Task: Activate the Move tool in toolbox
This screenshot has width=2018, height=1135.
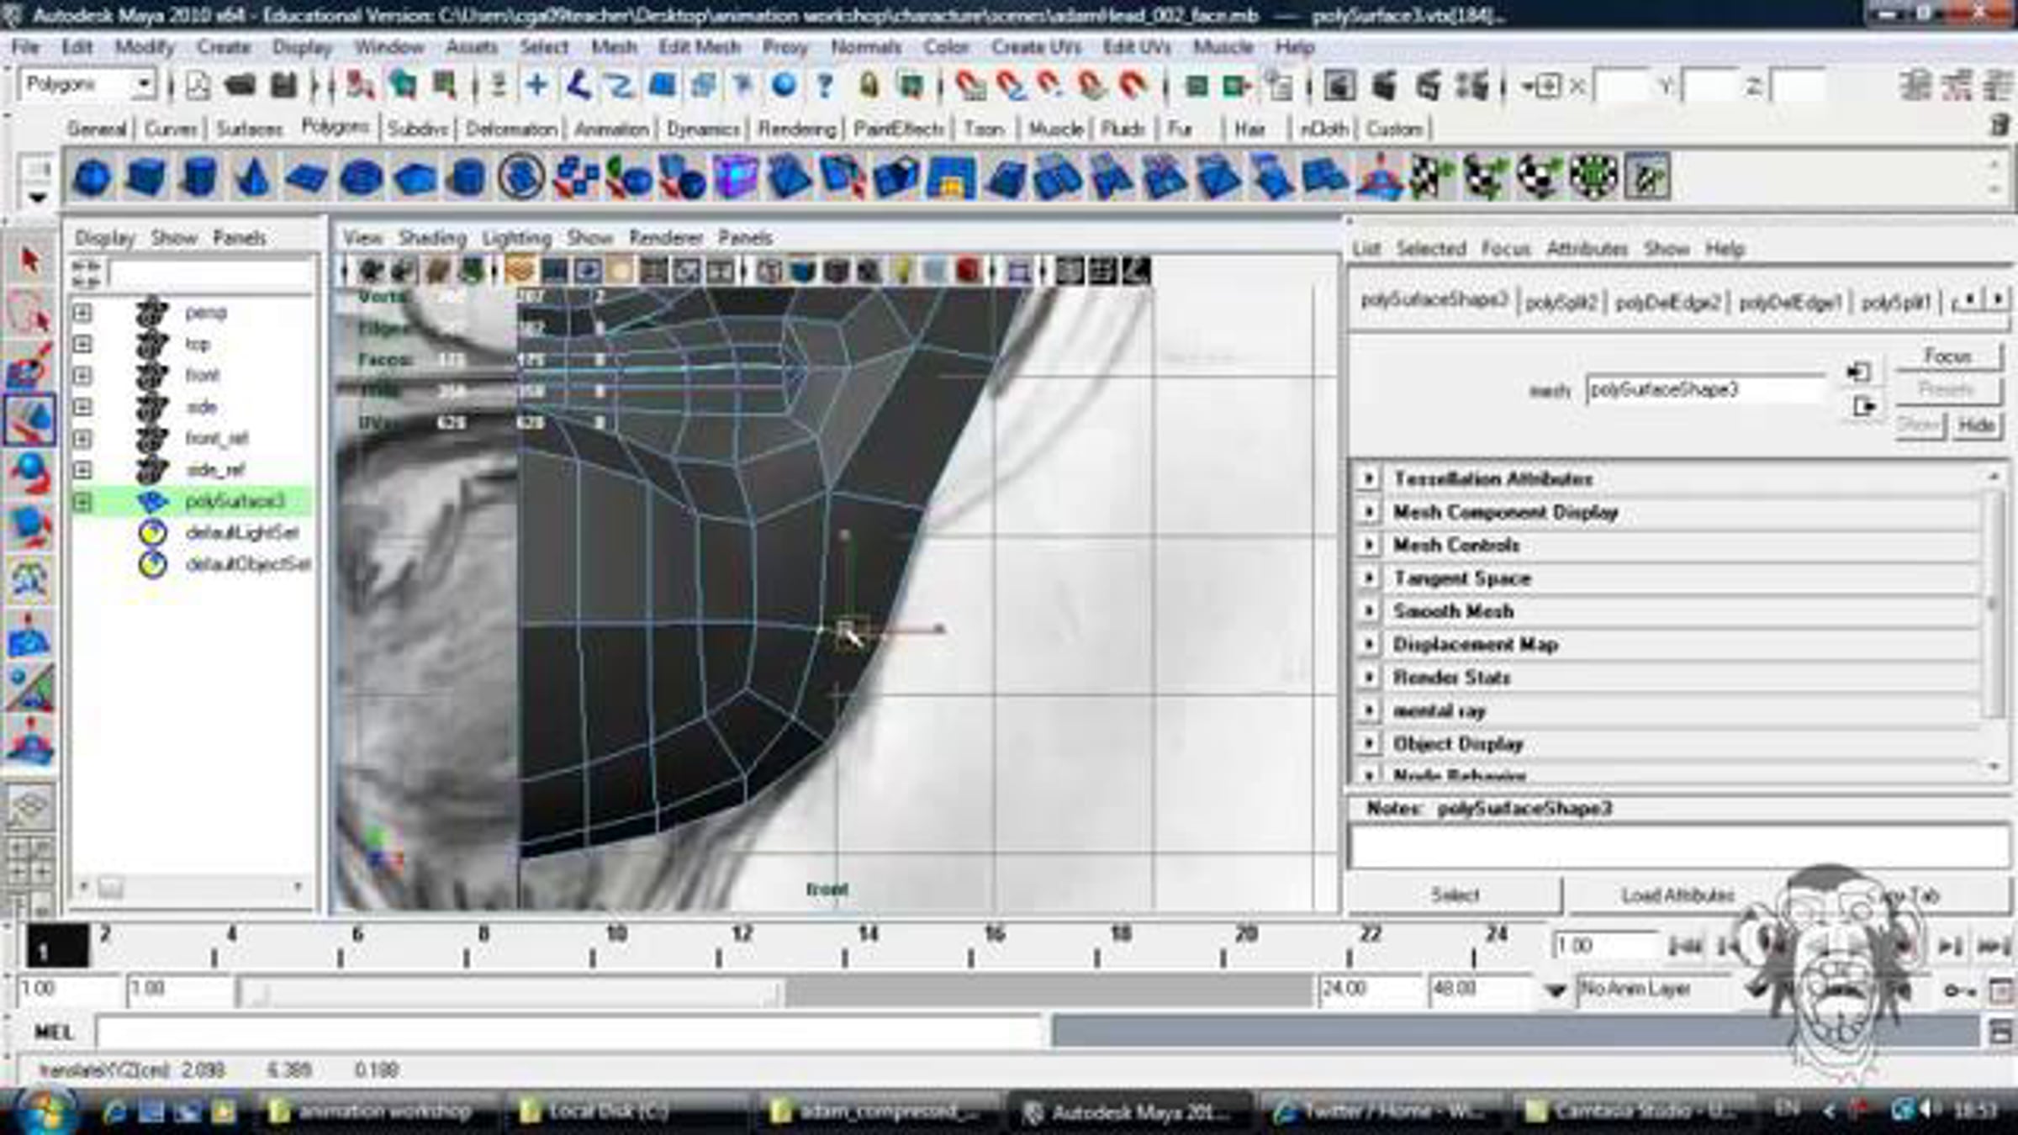Action: tap(29, 420)
